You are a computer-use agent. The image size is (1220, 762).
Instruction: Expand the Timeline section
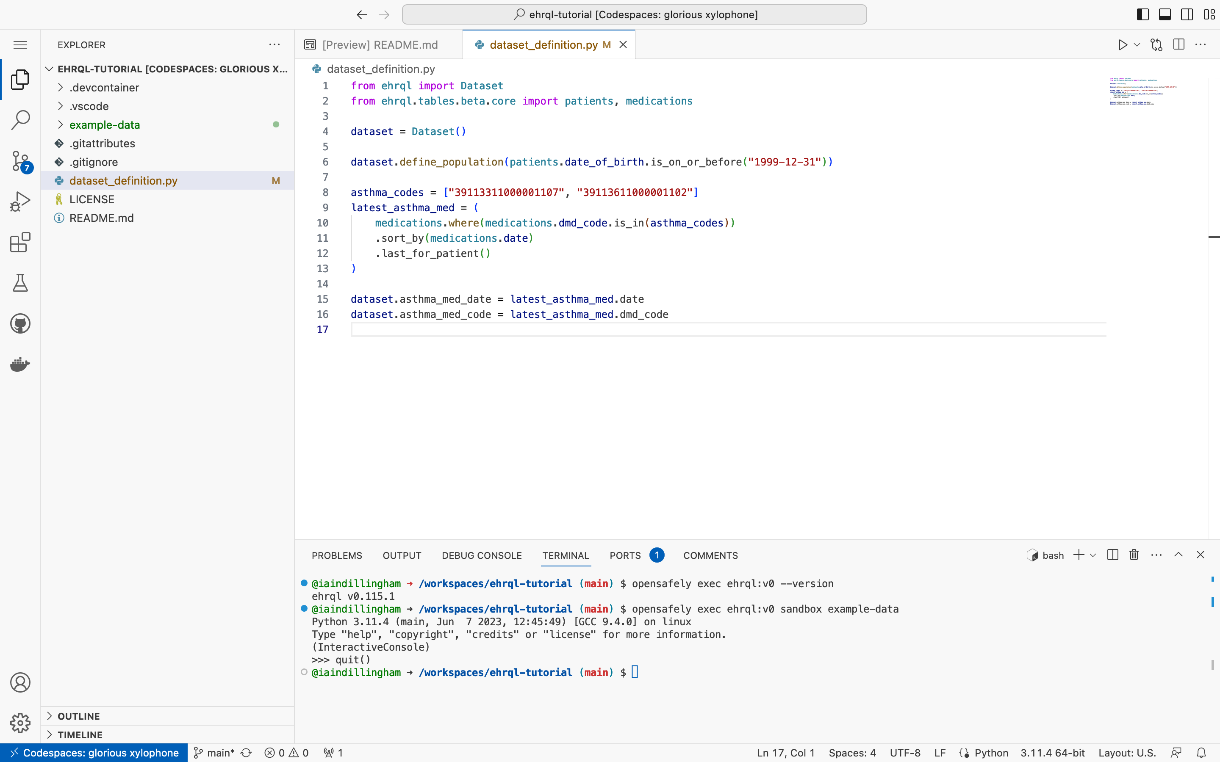tap(167, 735)
